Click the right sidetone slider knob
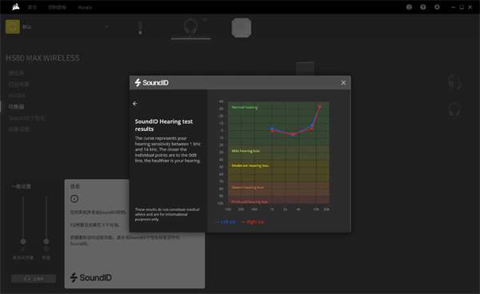Screen dimensions: 480x294 46,241
